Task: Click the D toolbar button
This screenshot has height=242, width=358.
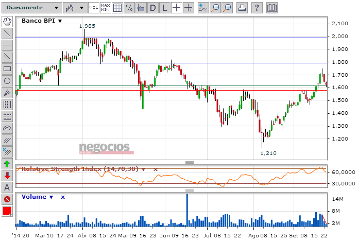Action: coord(153,8)
